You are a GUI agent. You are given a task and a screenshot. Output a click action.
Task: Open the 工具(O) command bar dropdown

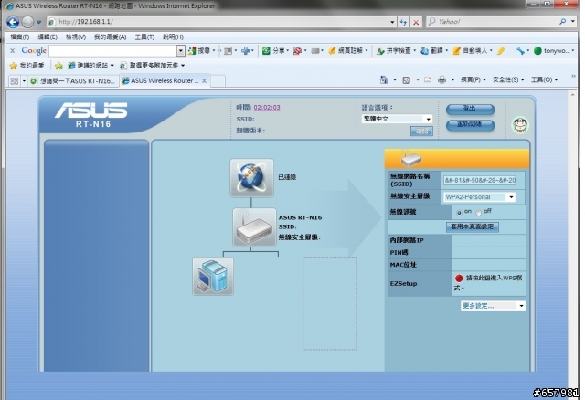[x=545, y=79]
